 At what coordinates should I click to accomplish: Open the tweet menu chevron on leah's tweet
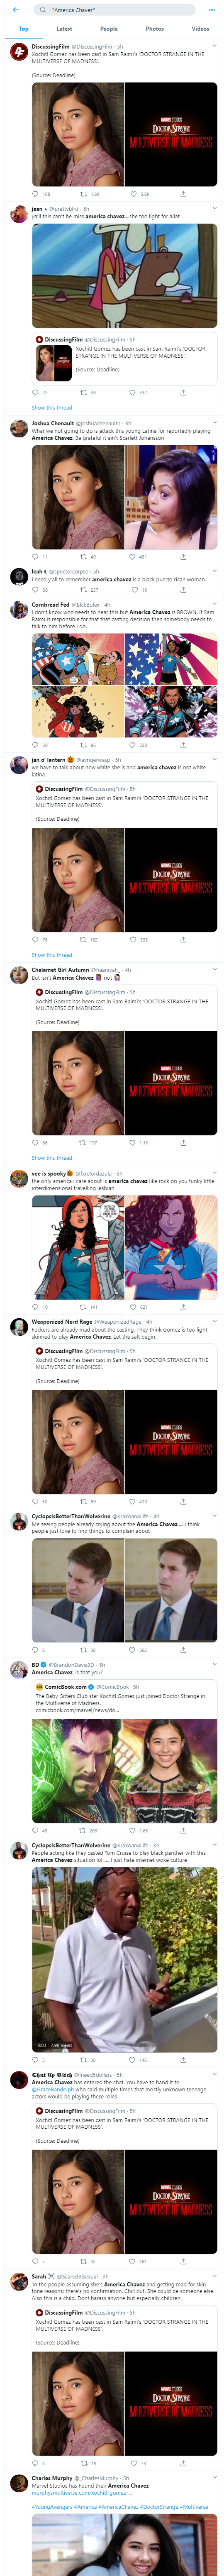pos(214,571)
